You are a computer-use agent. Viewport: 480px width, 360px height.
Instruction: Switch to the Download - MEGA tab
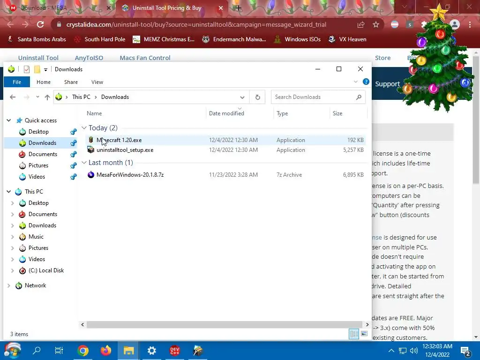click(60, 8)
